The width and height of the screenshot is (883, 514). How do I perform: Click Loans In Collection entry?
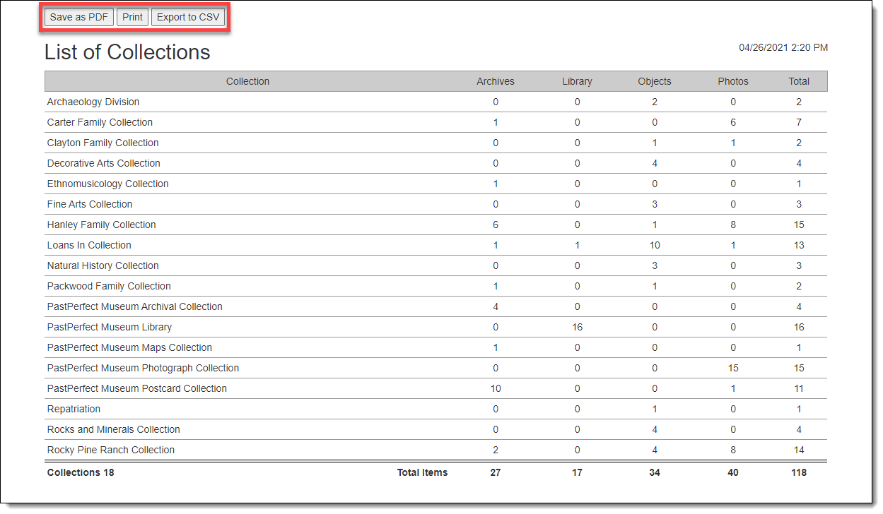[x=89, y=245]
